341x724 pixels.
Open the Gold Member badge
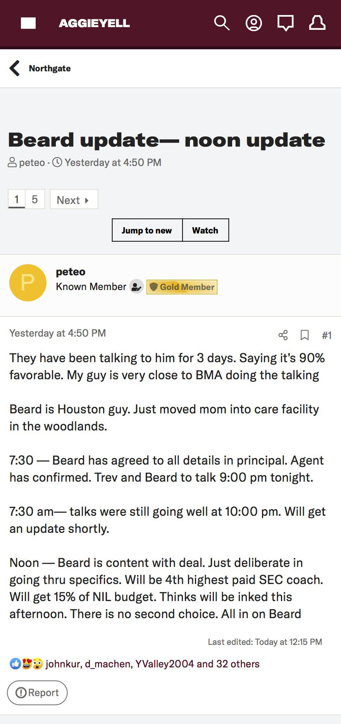point(182,287)
